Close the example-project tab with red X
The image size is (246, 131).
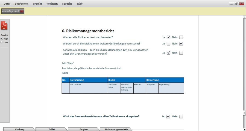pyautogui.click(x=22, y=11)
